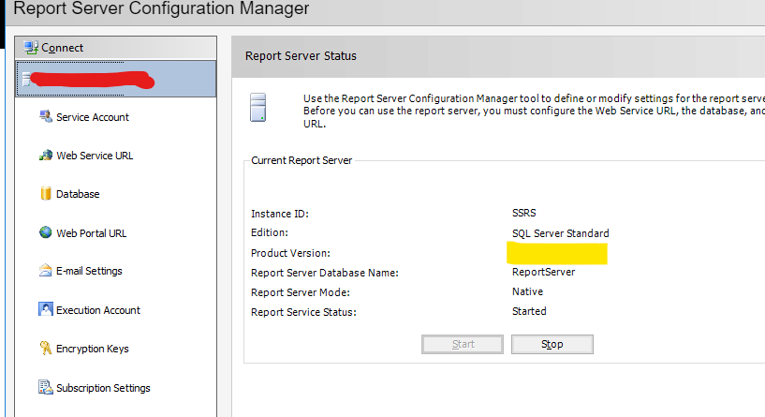Click the Execution Account icon
Viewport: 765px width, 417px height.
pyautogui.click(x=44, y=309)
